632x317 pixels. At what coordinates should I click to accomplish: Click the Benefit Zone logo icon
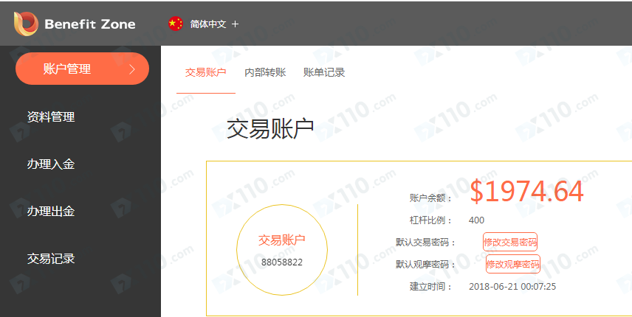coord(26,24)
